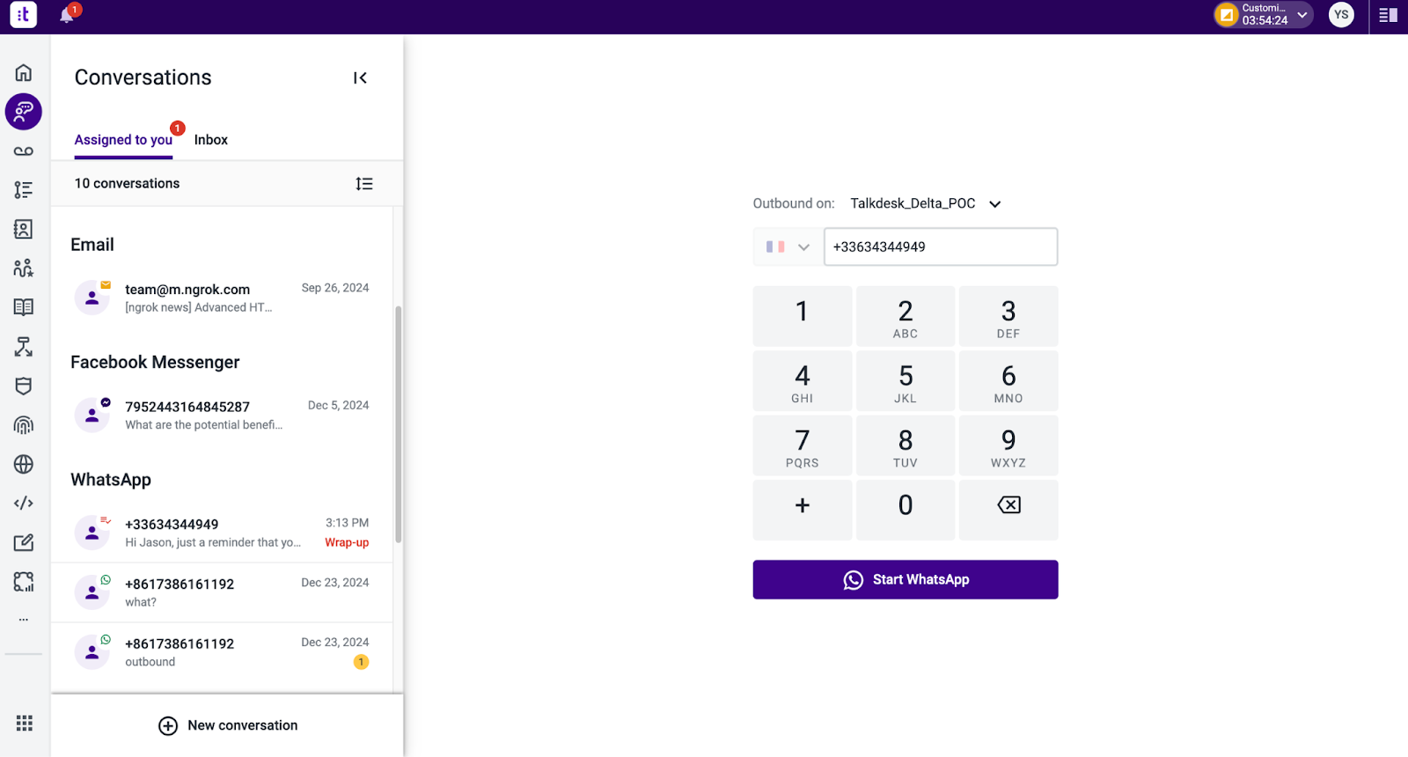Open the notifications bell
Image resolution: width=1408 pixels, height=757 pixels.
67,15
